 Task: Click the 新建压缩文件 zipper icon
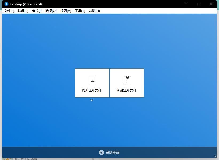pyautogui.click(x=127, y=79)
